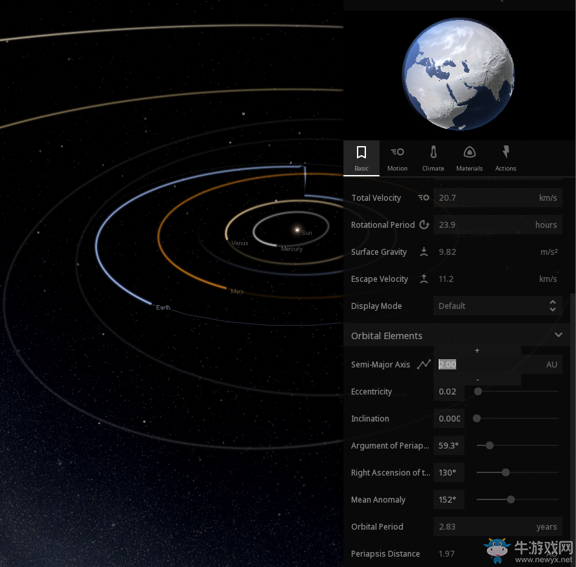Open the Actions tab

point(506,158)
